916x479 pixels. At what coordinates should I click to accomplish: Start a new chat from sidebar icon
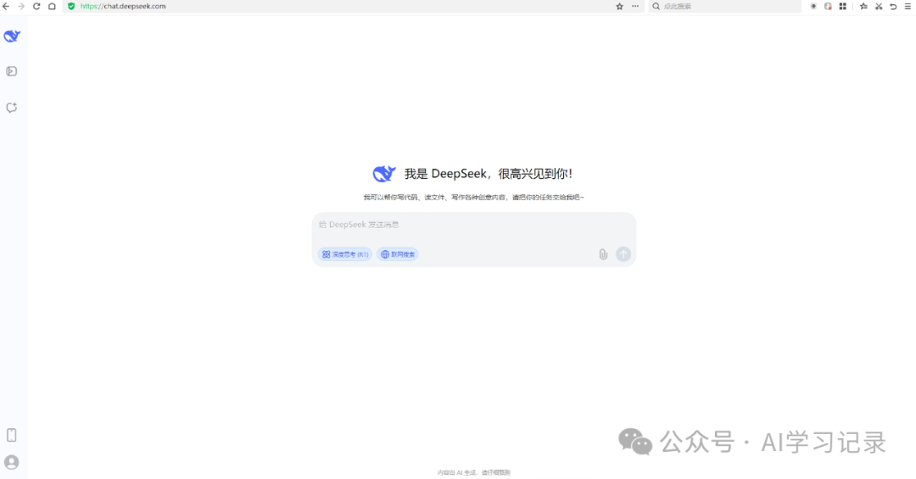point(12,108)
